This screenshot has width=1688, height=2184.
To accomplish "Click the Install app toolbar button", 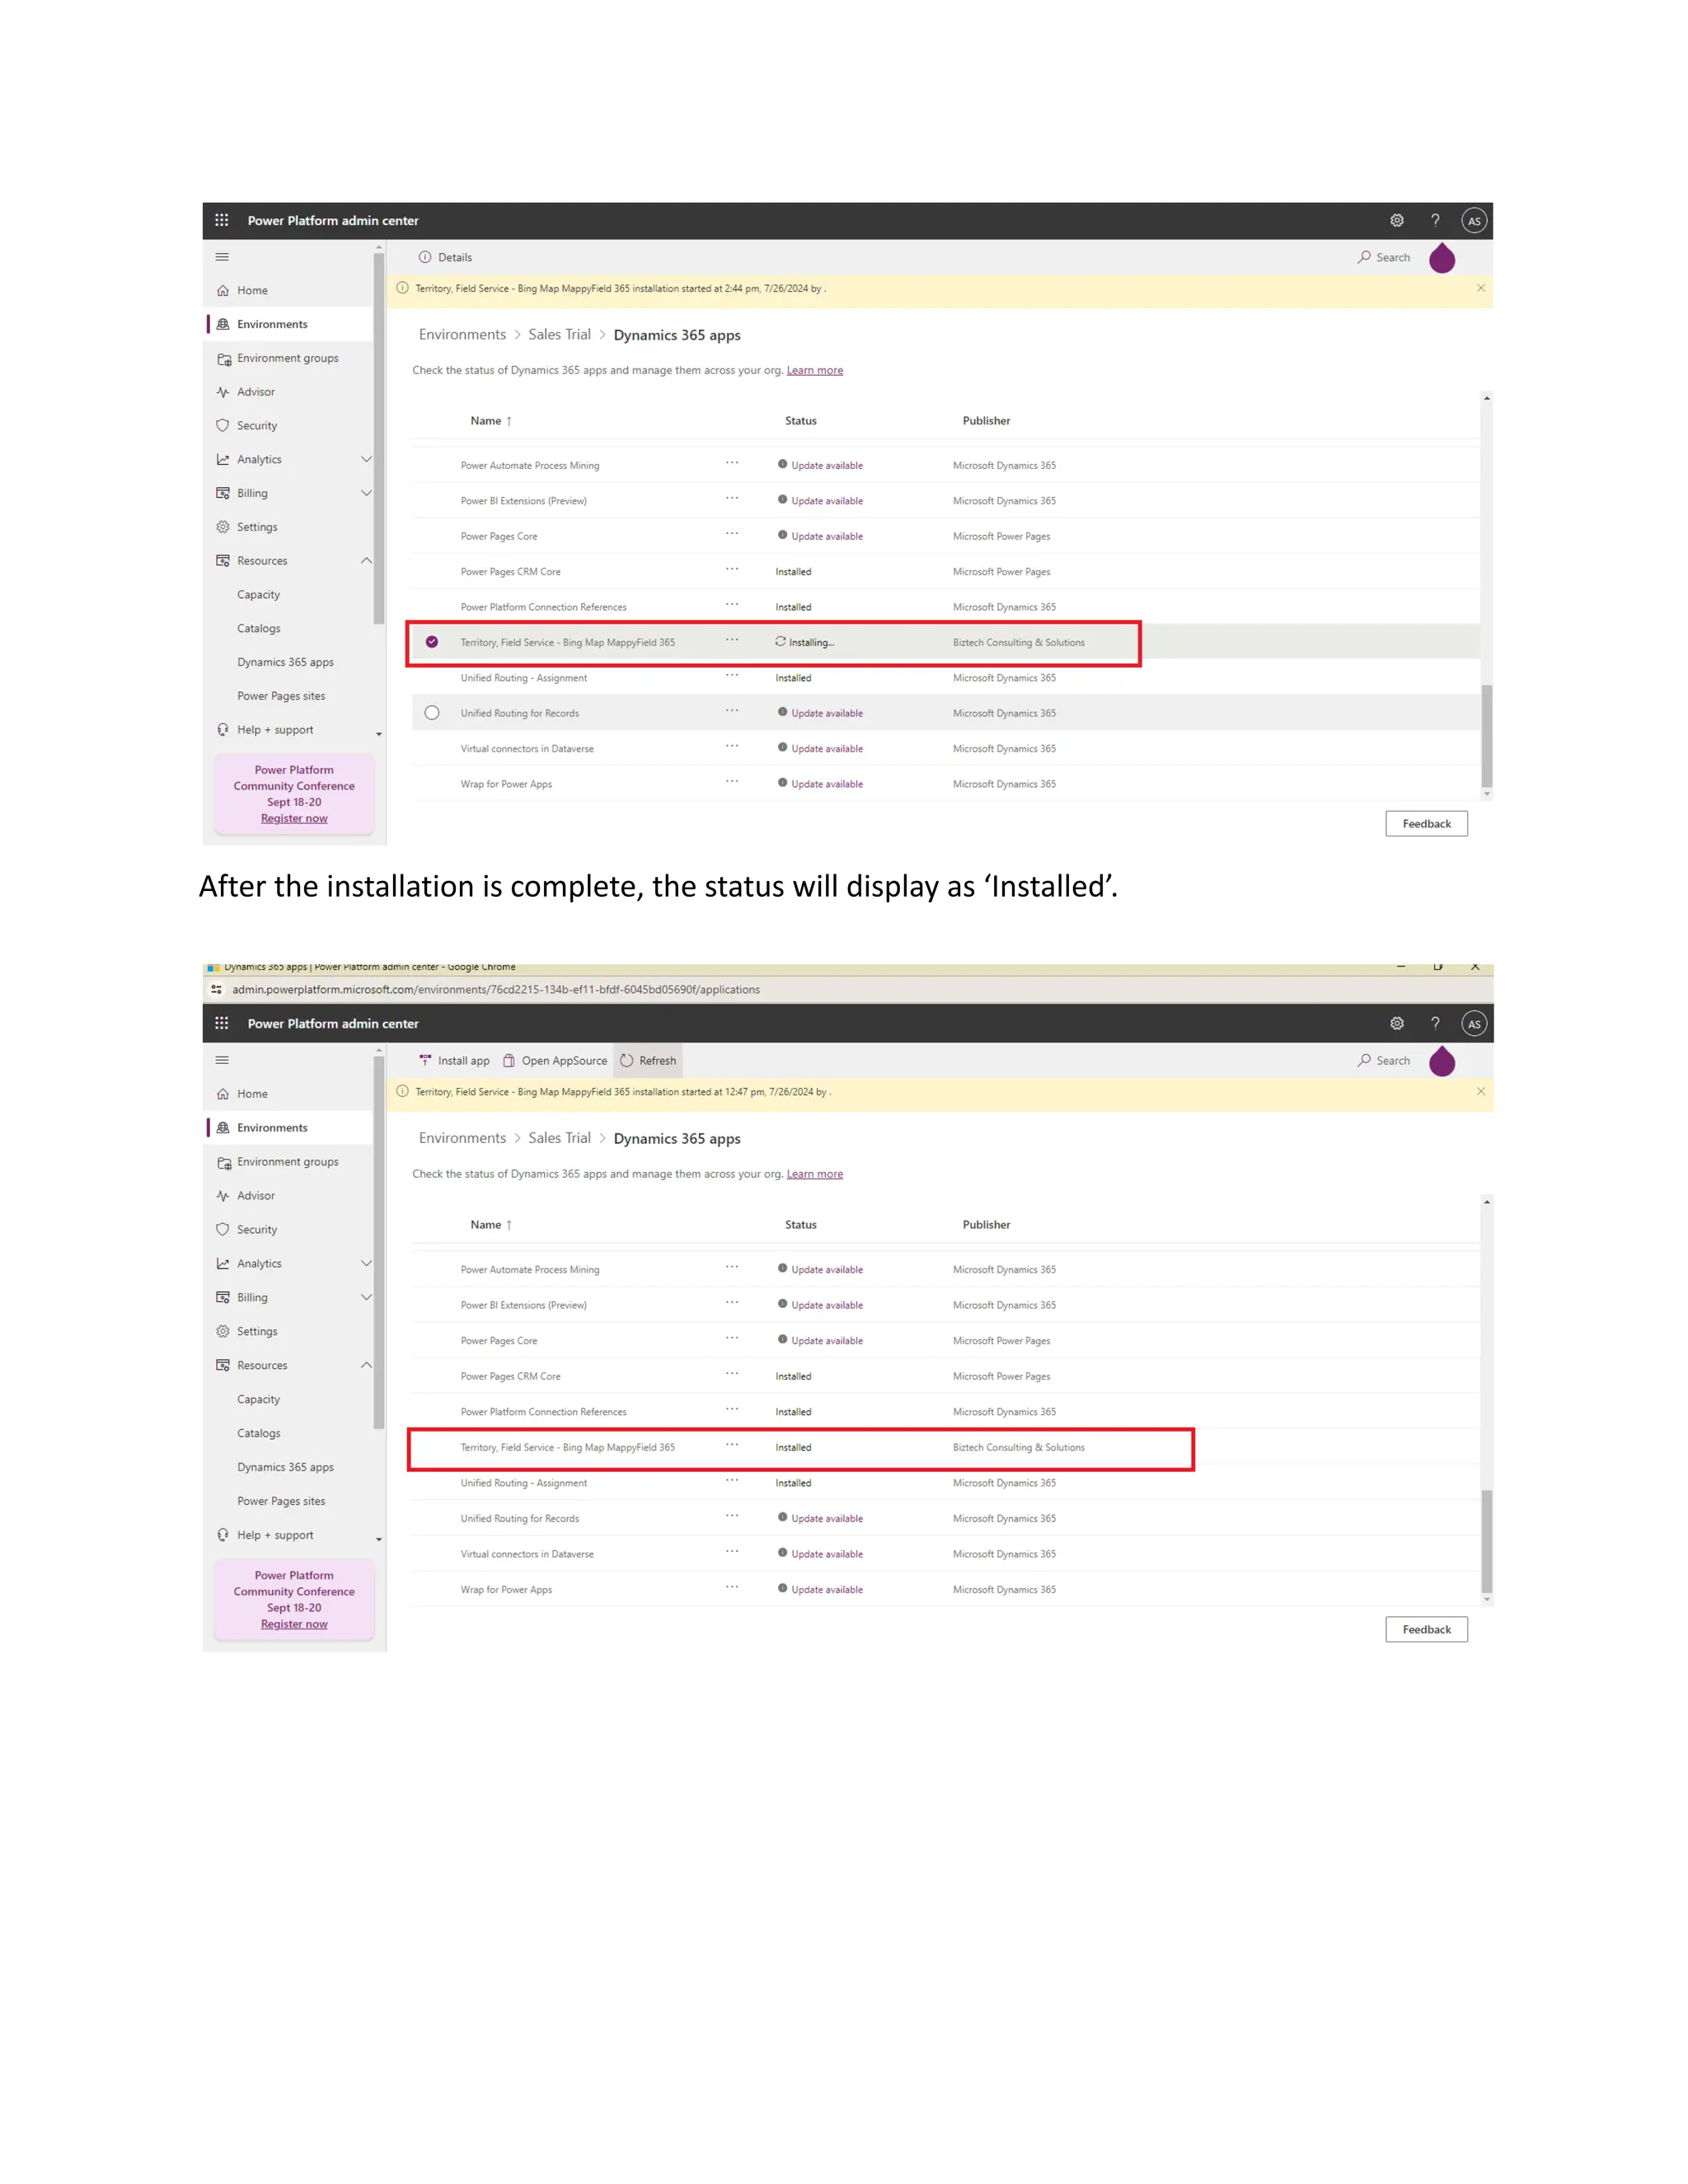I will (x=454, y=1060).
